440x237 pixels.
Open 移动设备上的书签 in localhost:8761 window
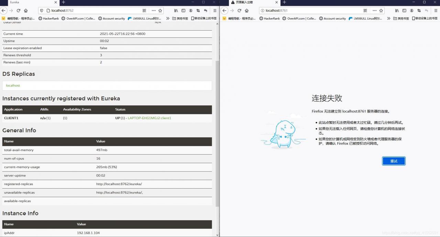point(425,19)
